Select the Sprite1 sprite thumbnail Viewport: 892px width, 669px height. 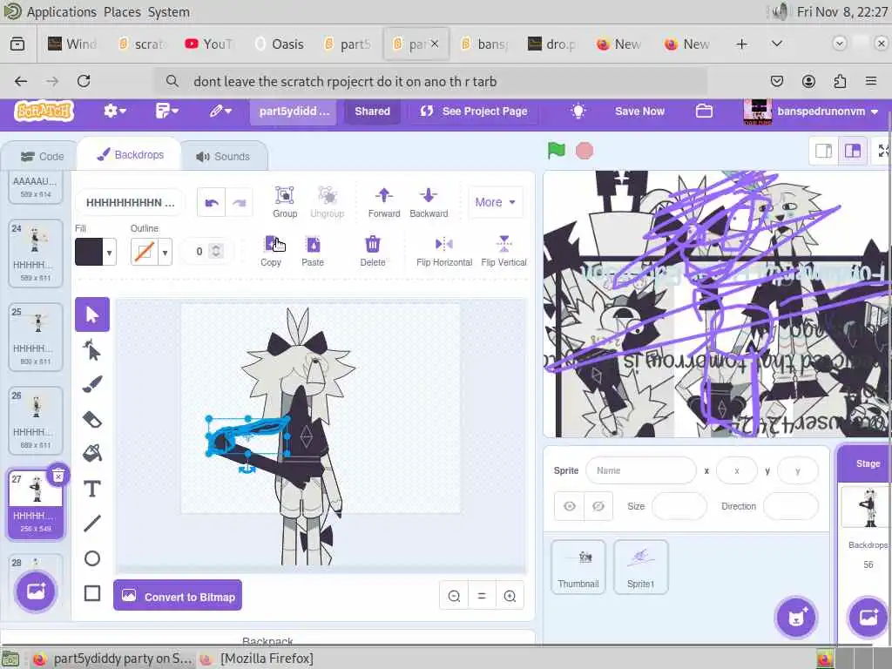click(640, 567)
